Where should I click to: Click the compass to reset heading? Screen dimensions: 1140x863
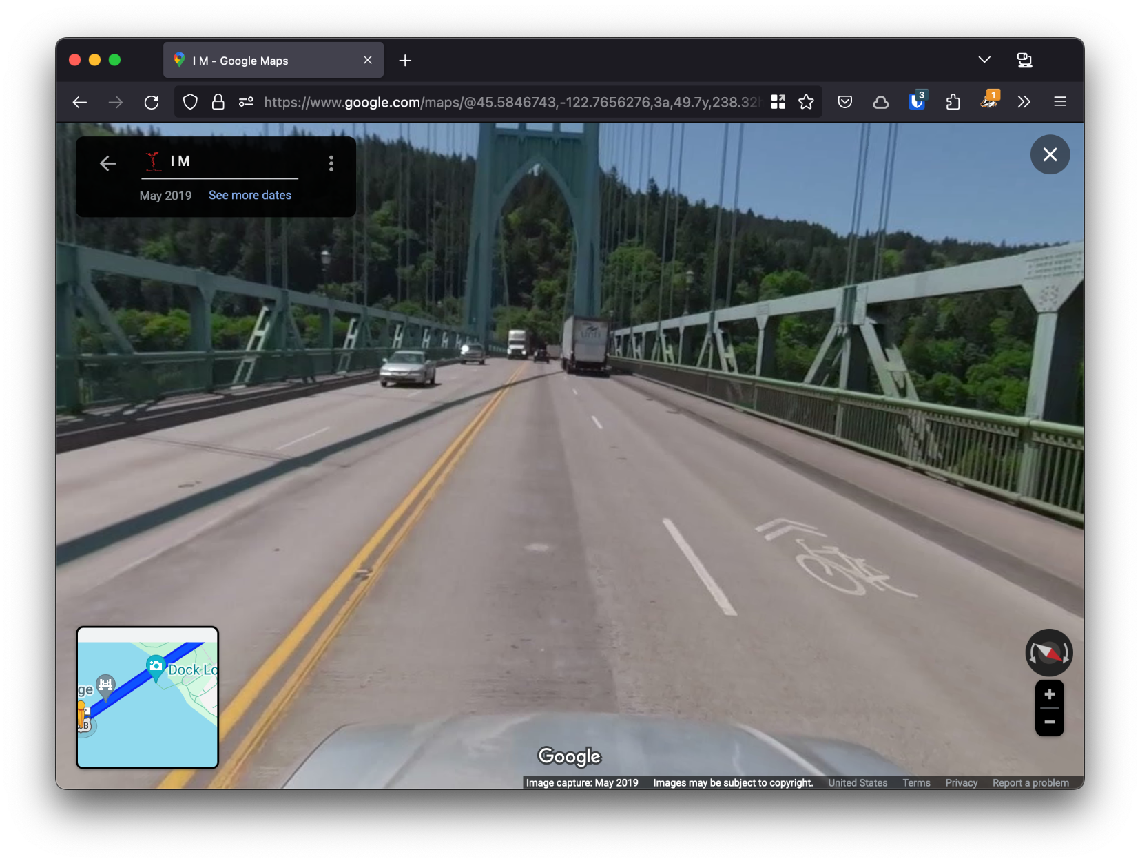(1048, 652)
